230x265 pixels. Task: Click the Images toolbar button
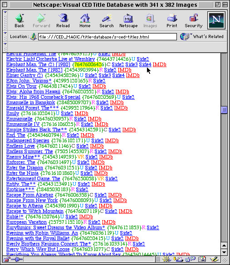tap(150, 21)
